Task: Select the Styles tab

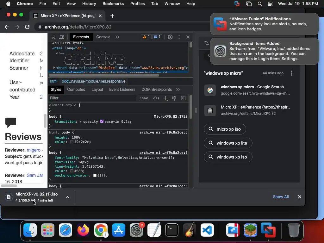Action: [56, 90]
